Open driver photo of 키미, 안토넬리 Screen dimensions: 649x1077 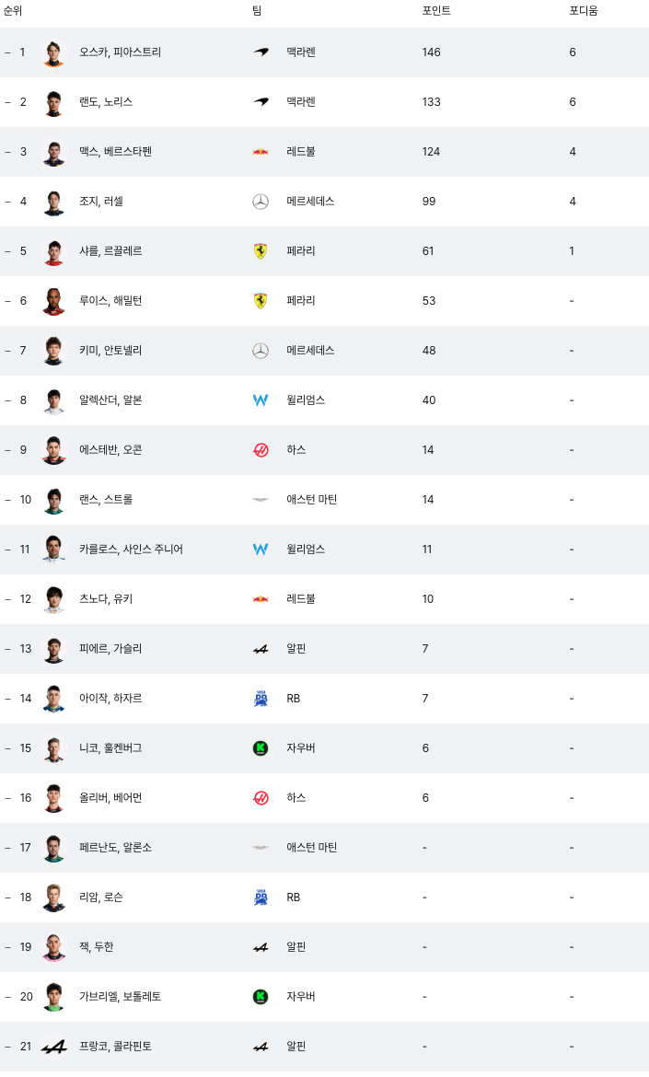[53, 351]
